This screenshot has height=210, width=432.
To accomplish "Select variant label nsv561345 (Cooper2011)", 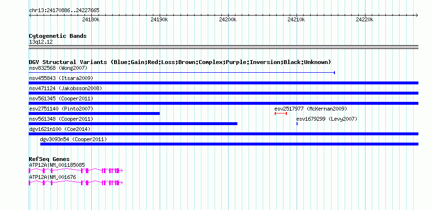I will click(x=61, y=98).
